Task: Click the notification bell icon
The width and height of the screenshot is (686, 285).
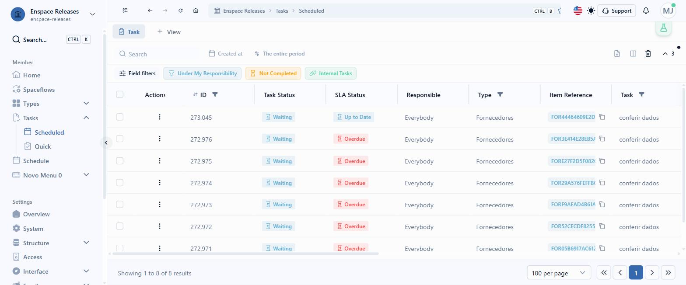Action: tap(646, 10)
